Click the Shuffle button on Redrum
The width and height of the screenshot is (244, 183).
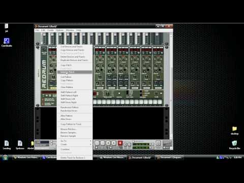(x=119, y=94)
